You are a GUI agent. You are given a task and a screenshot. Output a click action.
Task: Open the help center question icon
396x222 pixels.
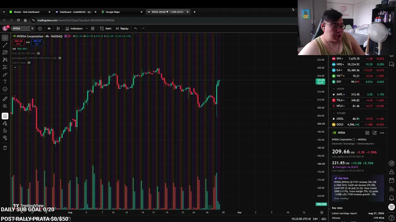tap(392, 218)
